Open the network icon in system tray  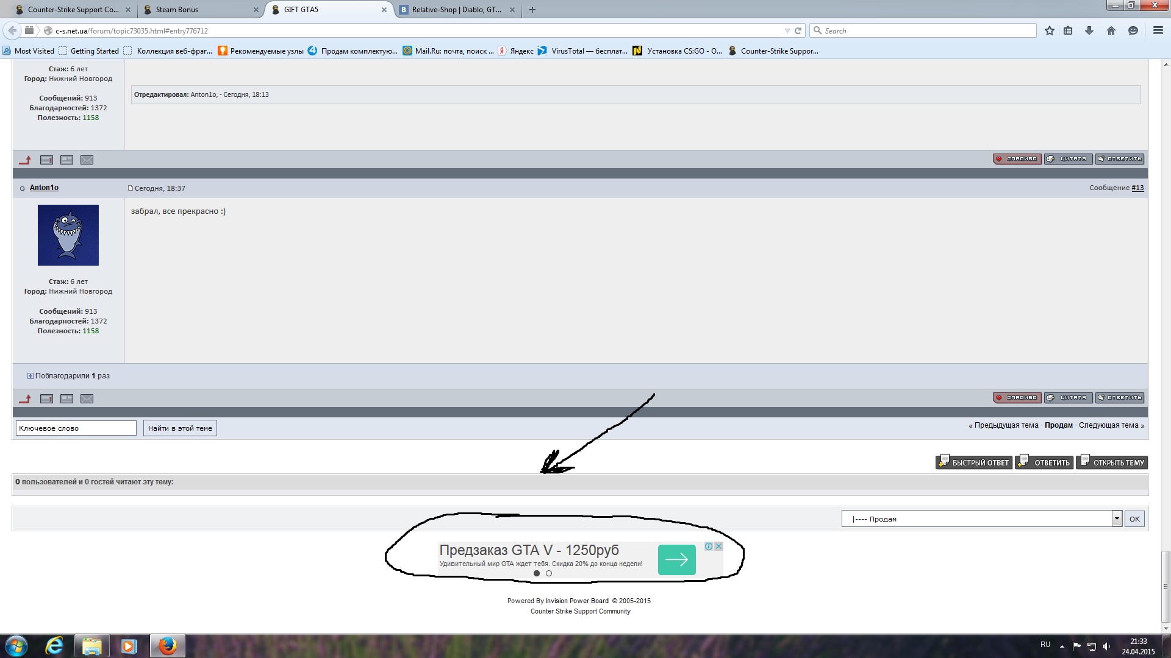click(1092, 646)
